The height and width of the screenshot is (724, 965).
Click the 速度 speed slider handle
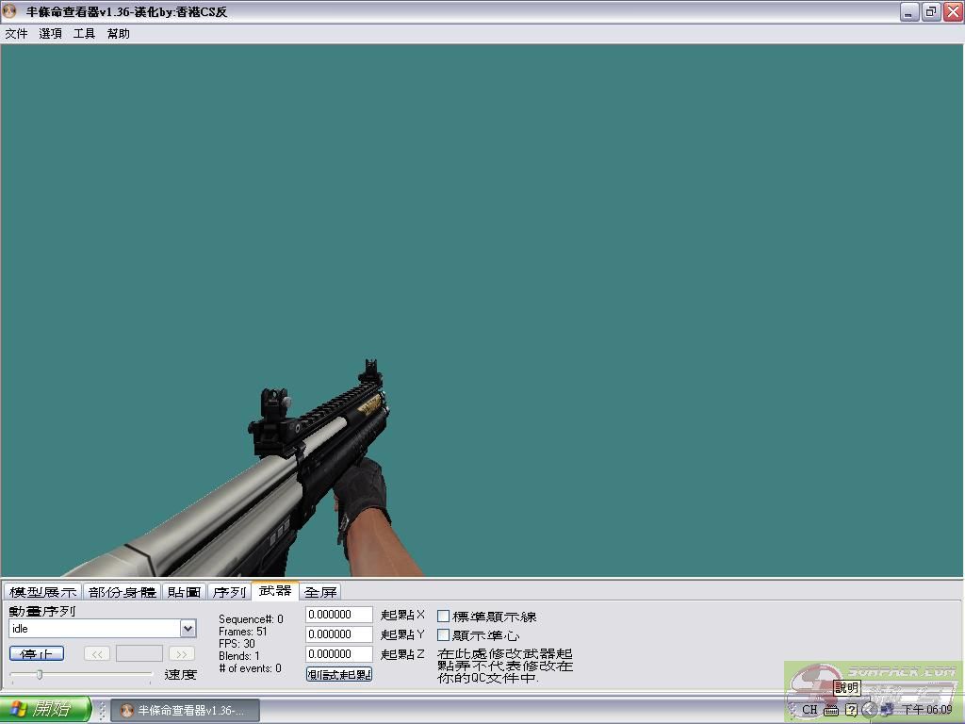(39, 674)
